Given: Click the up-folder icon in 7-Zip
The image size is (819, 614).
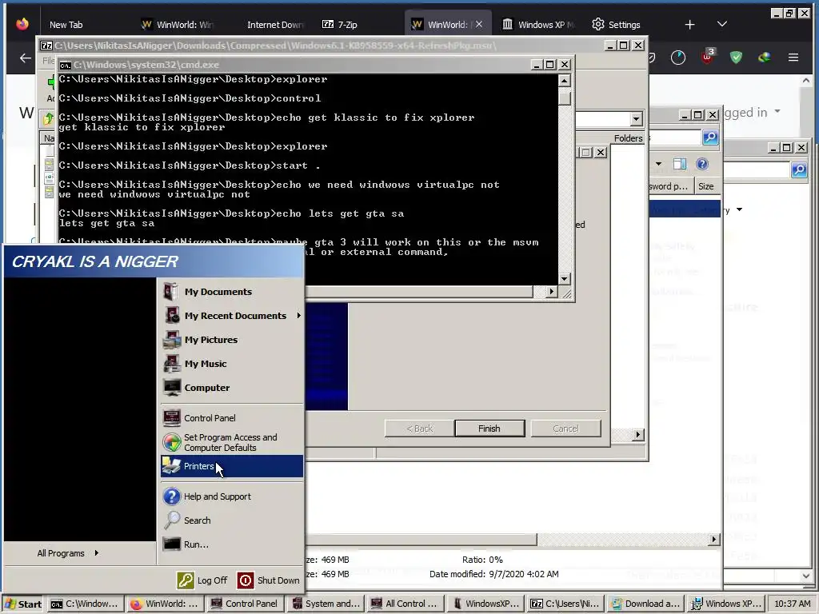Looking at the screenshot, I should [48, 118].
